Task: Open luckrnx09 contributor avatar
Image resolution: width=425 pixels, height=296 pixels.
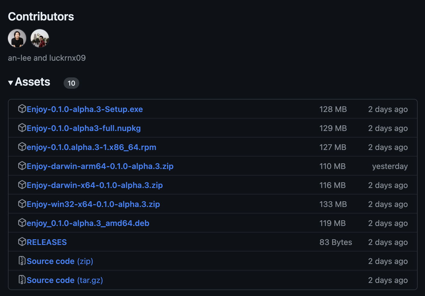Action: coord(40,38)
